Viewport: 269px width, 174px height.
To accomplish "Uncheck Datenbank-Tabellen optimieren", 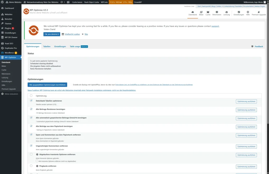I will pos(31,101).
